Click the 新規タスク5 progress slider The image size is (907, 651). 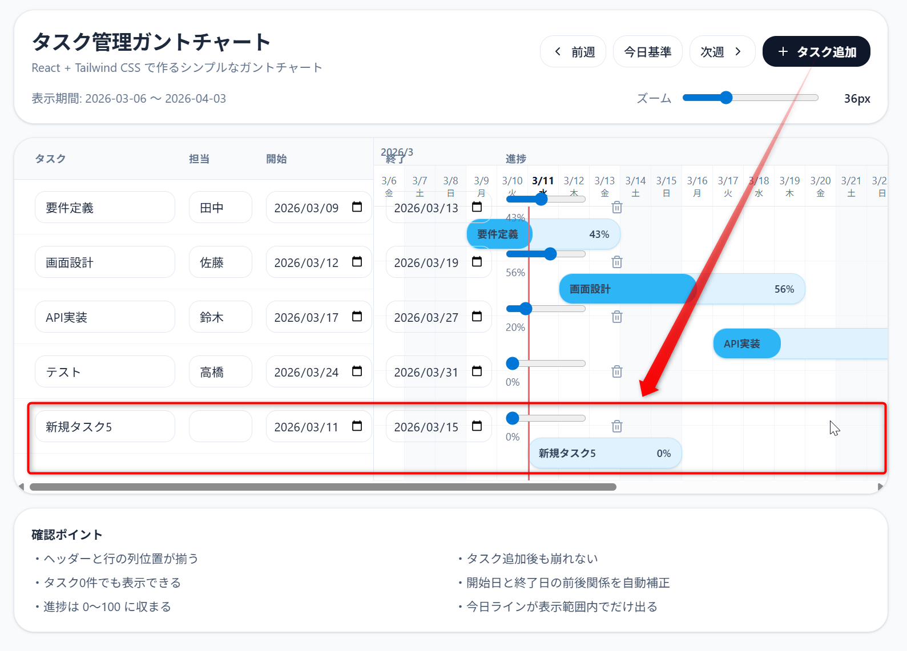pos(546,418)
